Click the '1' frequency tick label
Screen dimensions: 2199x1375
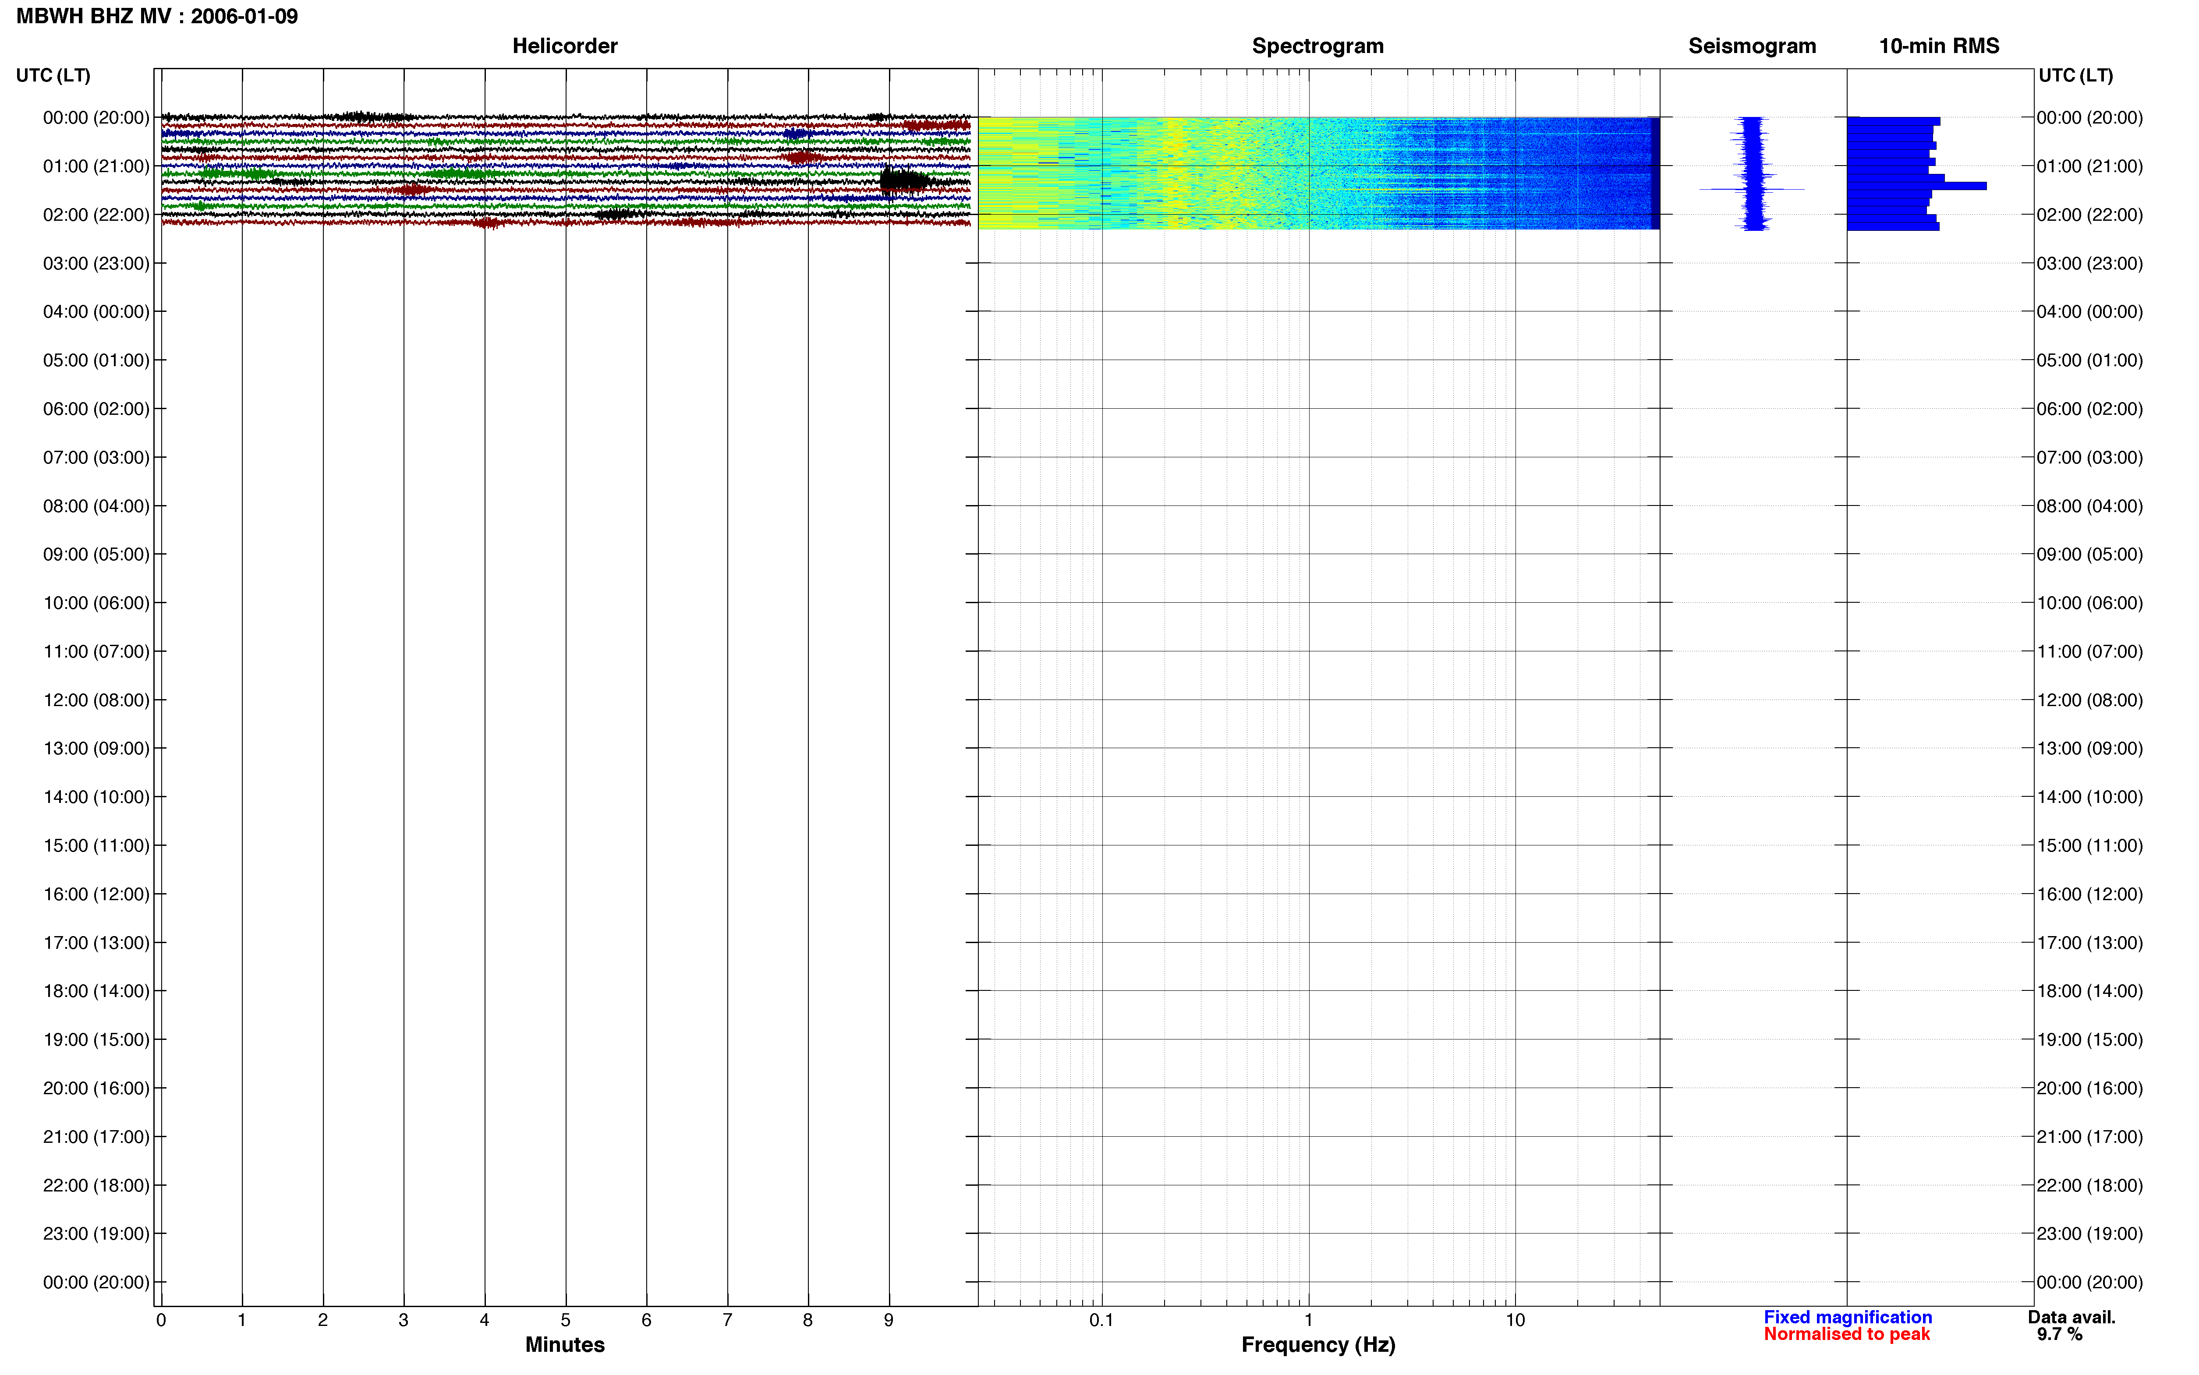(1309, 1320)
